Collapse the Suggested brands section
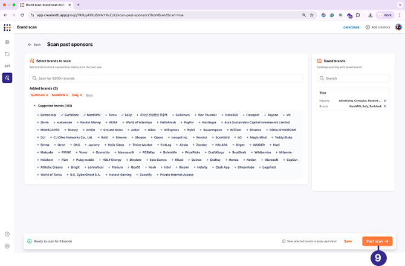The height and width of the screenshot is (266, 405). point(34,106)
